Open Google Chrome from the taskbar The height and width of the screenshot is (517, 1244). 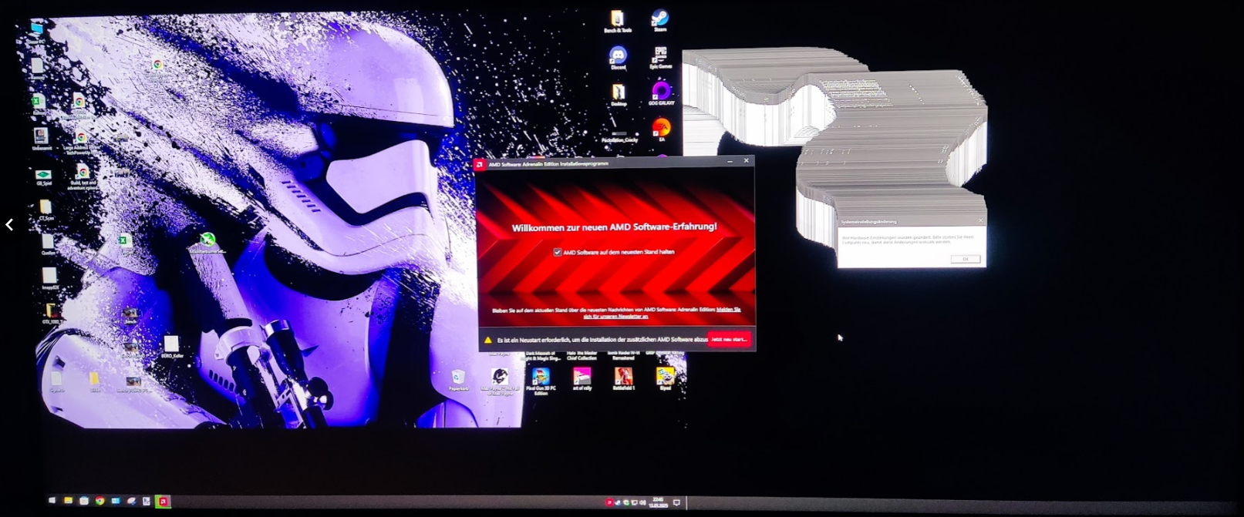click(99, 501)
